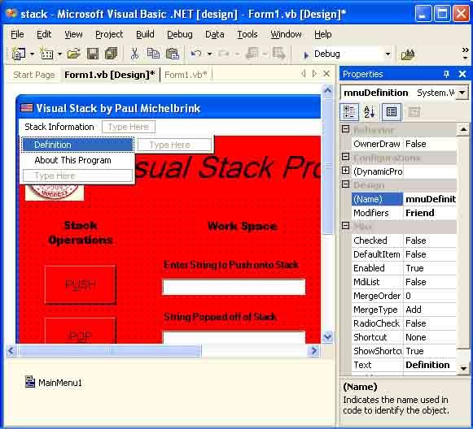Open the Debug configuration dropdown
Screen dimensions: 473x429
coord(388,54)
